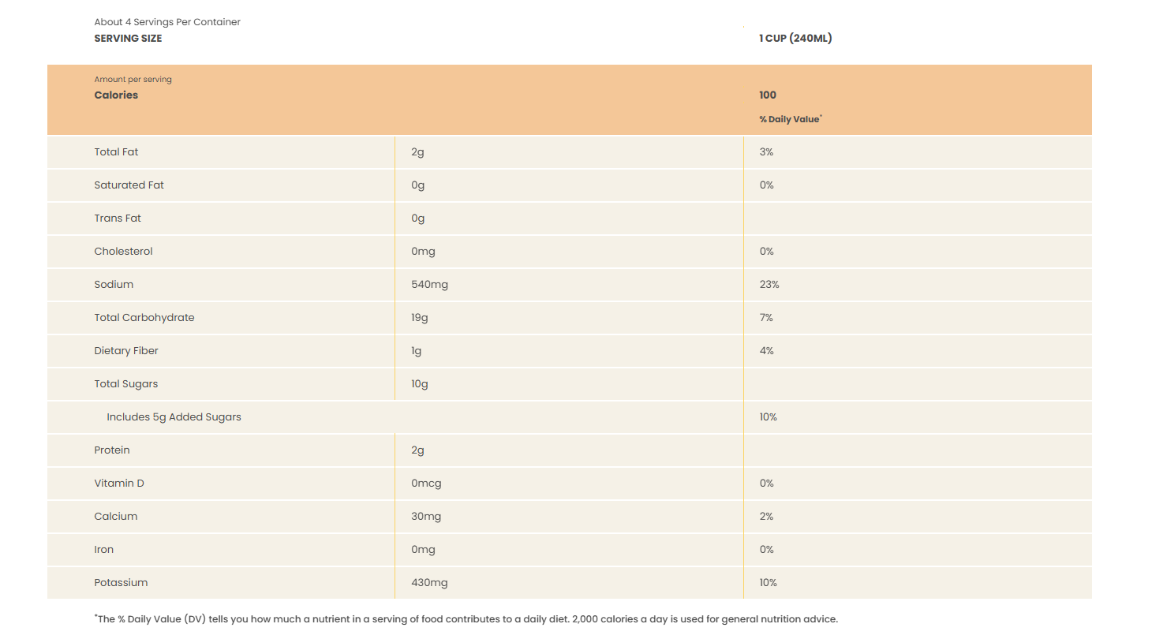Image resolution: width=1152 pixels, height=635 pixels.
Task: Select the Includes 5g Added Sugars row
Action: coord(570,416)
